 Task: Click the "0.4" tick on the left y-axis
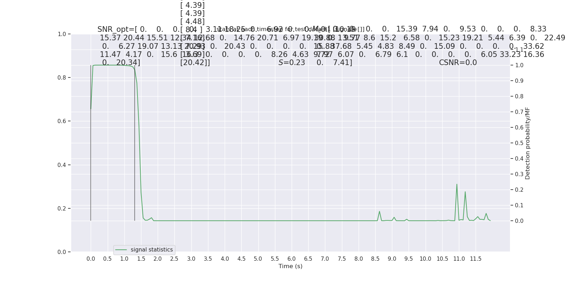click(62, 165)
